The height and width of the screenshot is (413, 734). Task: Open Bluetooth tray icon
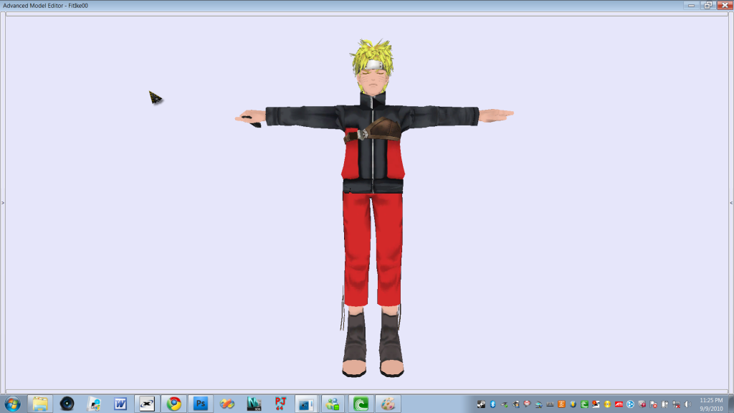[x=493, y=404]
